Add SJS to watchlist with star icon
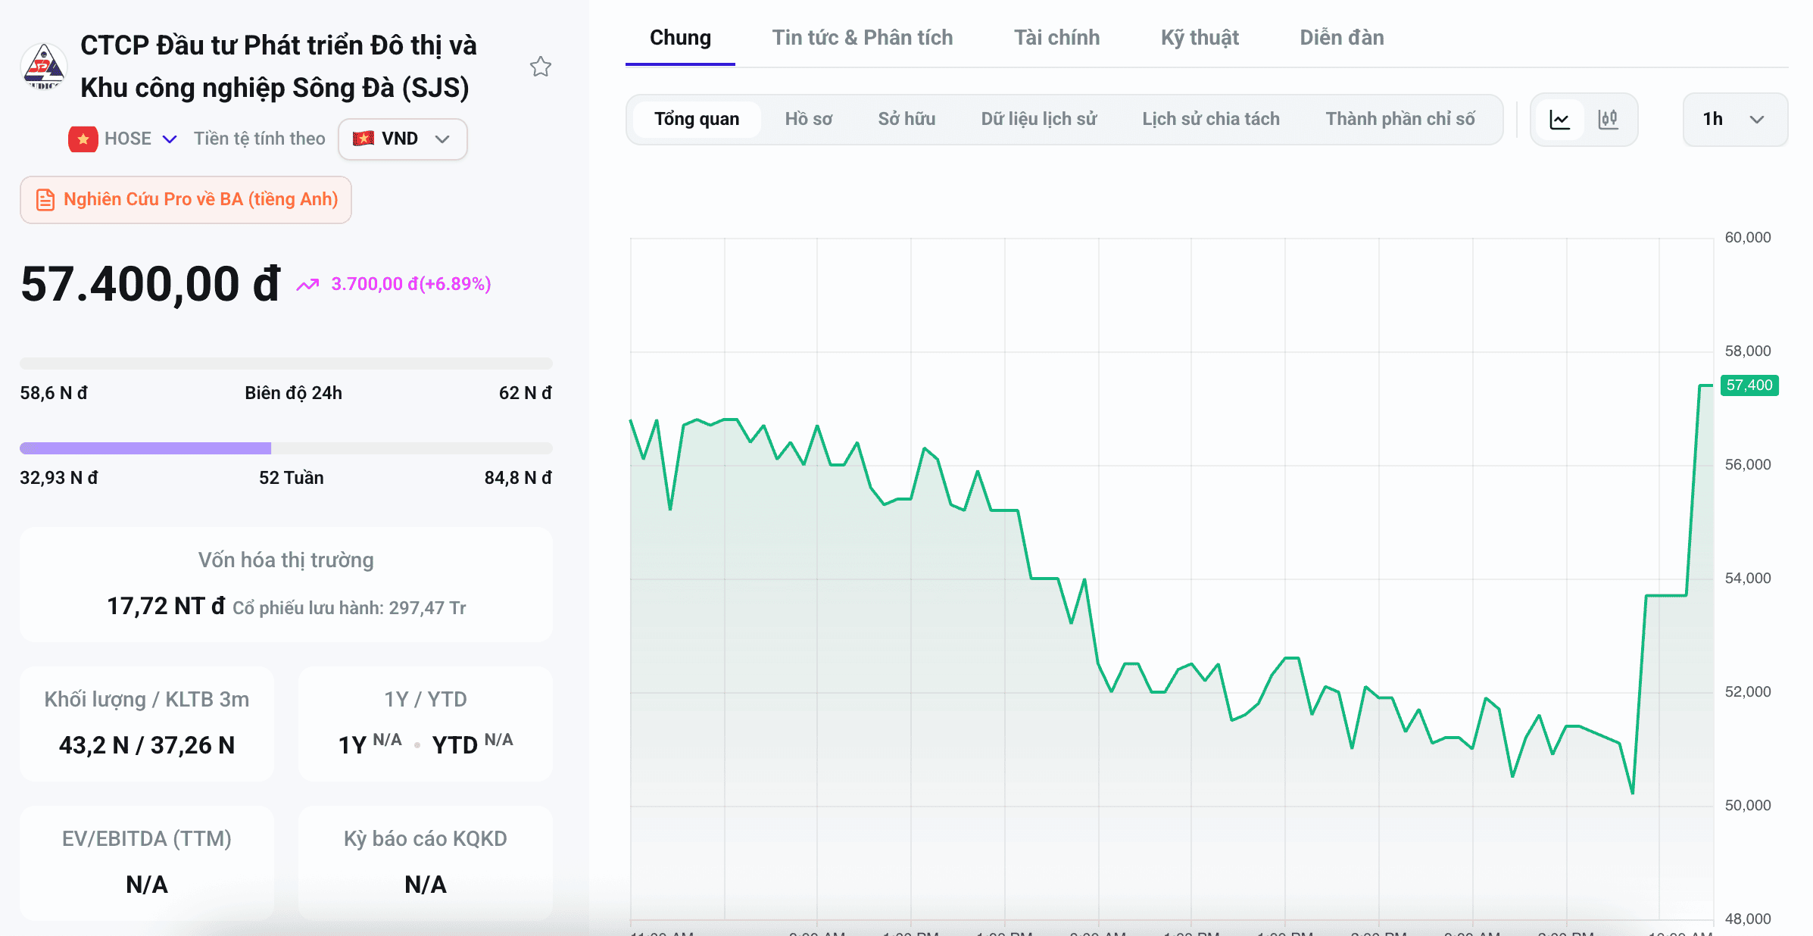 pos(540,67)
